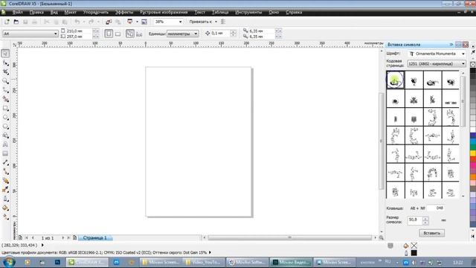Open the Упорядочить menu
Viewport: 476px width, 268px height.
tap(96, 12)
